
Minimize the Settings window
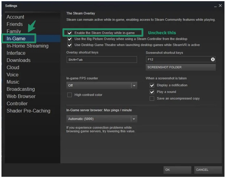pyautogui.click(x=215, y=6)
